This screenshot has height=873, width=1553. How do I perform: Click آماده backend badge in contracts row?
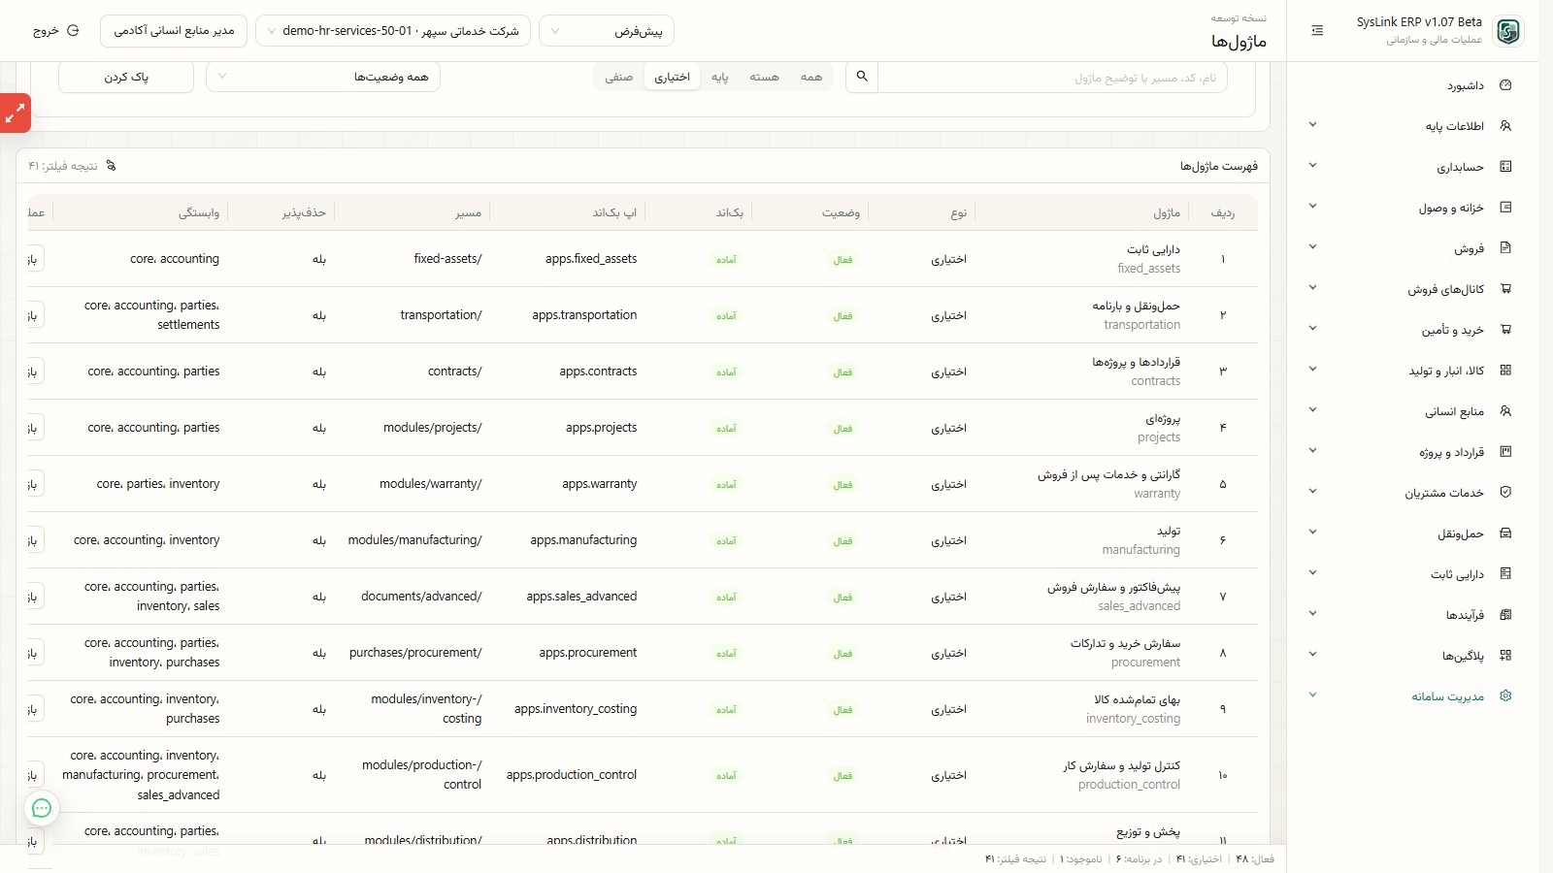(726, 372)
